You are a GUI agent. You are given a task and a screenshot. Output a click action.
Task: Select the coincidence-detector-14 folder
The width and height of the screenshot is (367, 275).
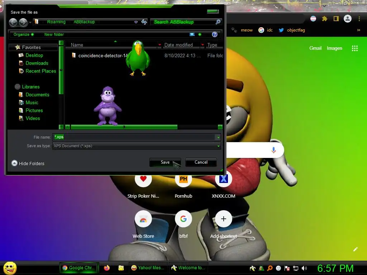coord(103,56)
